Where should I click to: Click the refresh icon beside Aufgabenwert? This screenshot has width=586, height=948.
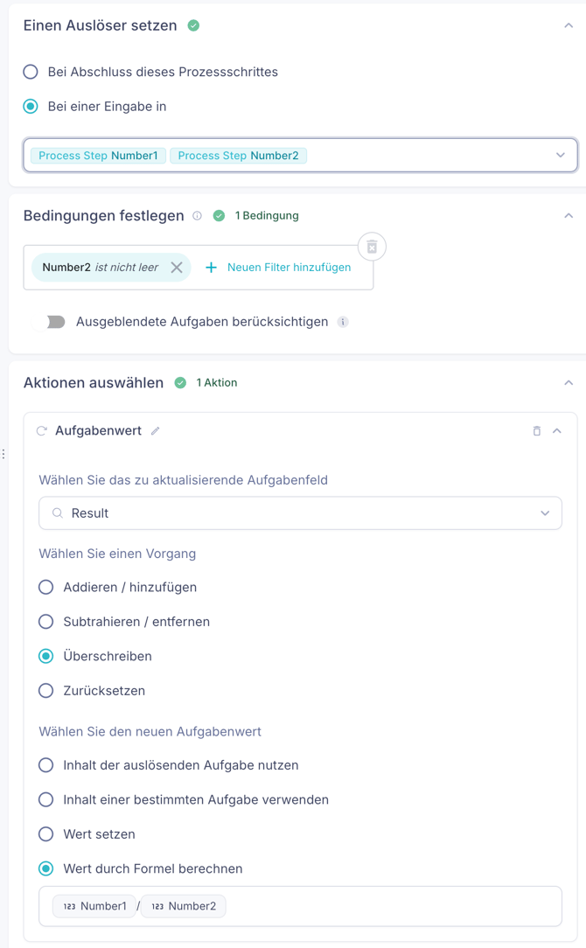[41, 431]
